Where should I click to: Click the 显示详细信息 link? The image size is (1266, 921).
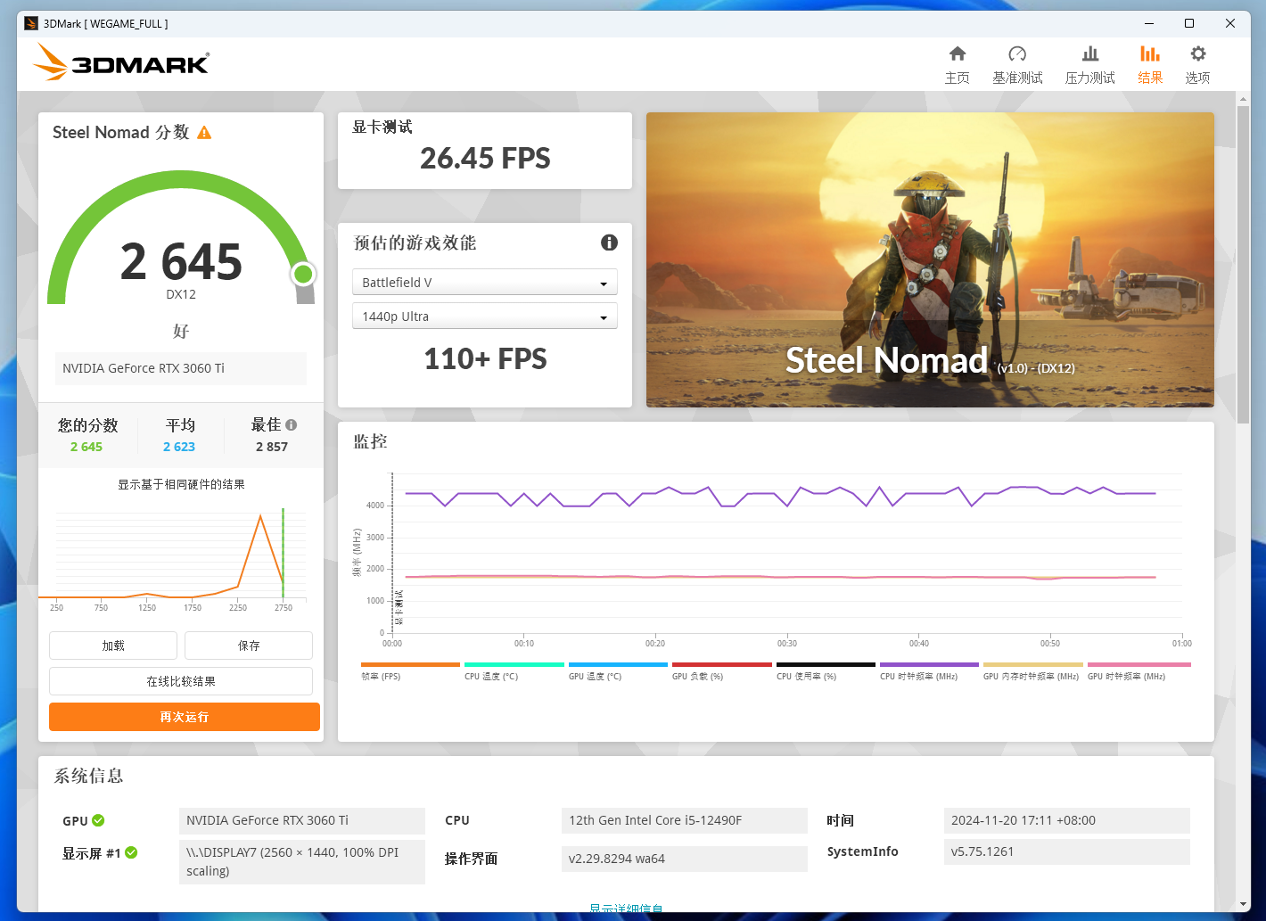pos(626,909)
